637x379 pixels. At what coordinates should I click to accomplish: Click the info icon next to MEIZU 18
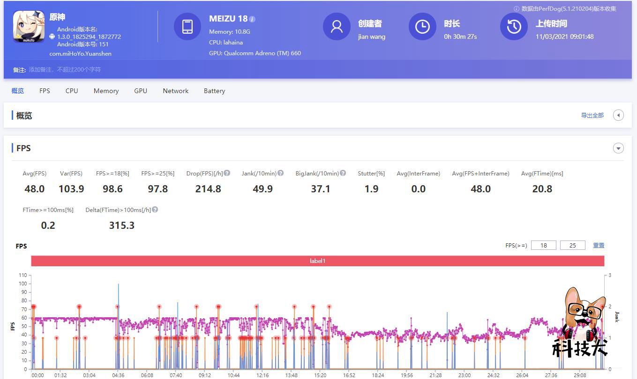pos(252,19)
